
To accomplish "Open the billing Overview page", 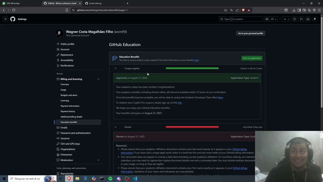I will tap(65, 84).
